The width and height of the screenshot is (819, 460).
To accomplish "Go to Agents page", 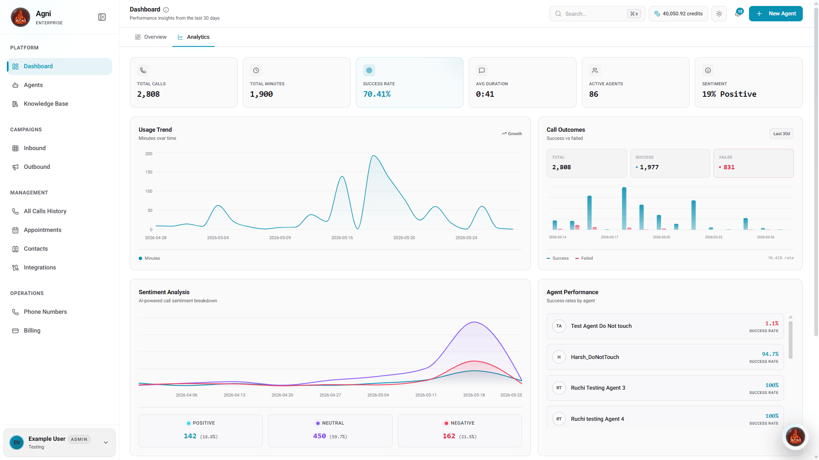I will click(60, 85).
